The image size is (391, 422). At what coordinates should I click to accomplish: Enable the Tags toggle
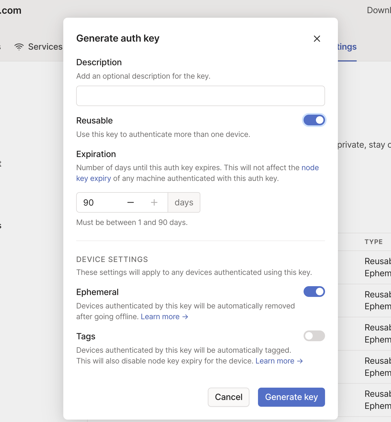(x=314, y=336)
